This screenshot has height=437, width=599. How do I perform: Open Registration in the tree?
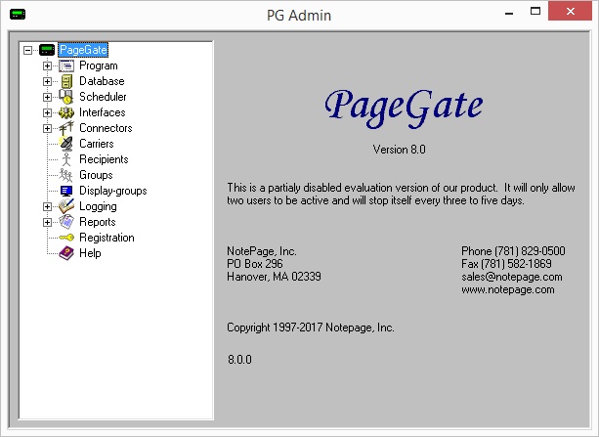pos(107,238)
